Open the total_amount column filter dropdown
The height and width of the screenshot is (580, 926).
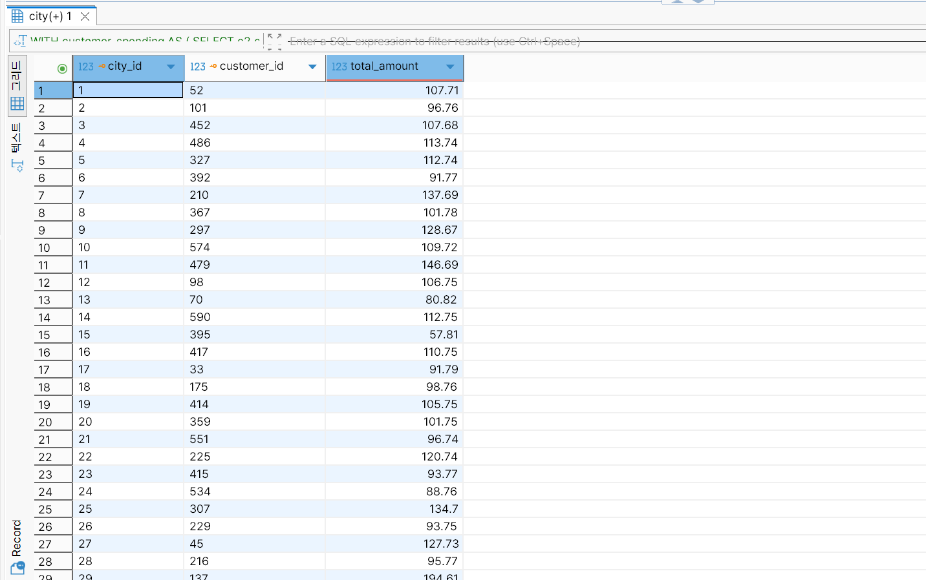(450, 67)
